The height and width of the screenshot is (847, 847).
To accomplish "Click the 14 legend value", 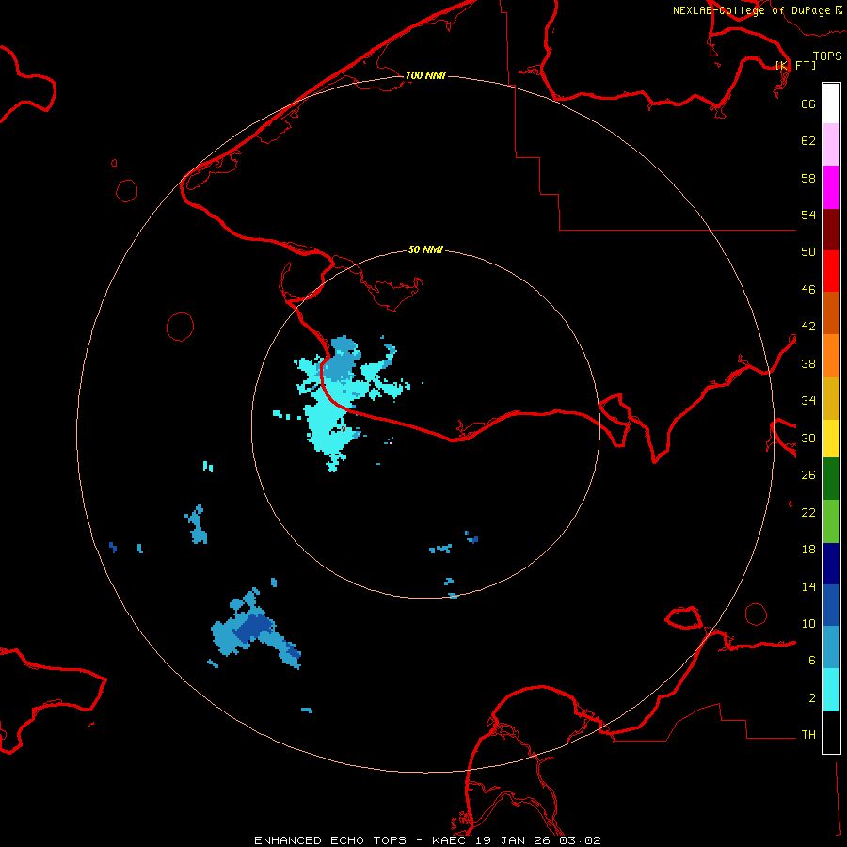I will (x=808, y=586).
